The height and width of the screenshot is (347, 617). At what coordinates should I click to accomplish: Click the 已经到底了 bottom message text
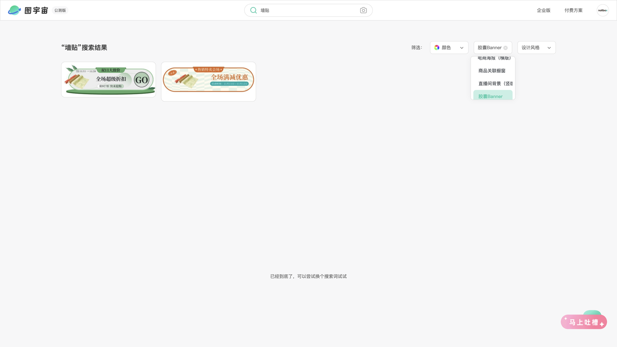(308, 276)
